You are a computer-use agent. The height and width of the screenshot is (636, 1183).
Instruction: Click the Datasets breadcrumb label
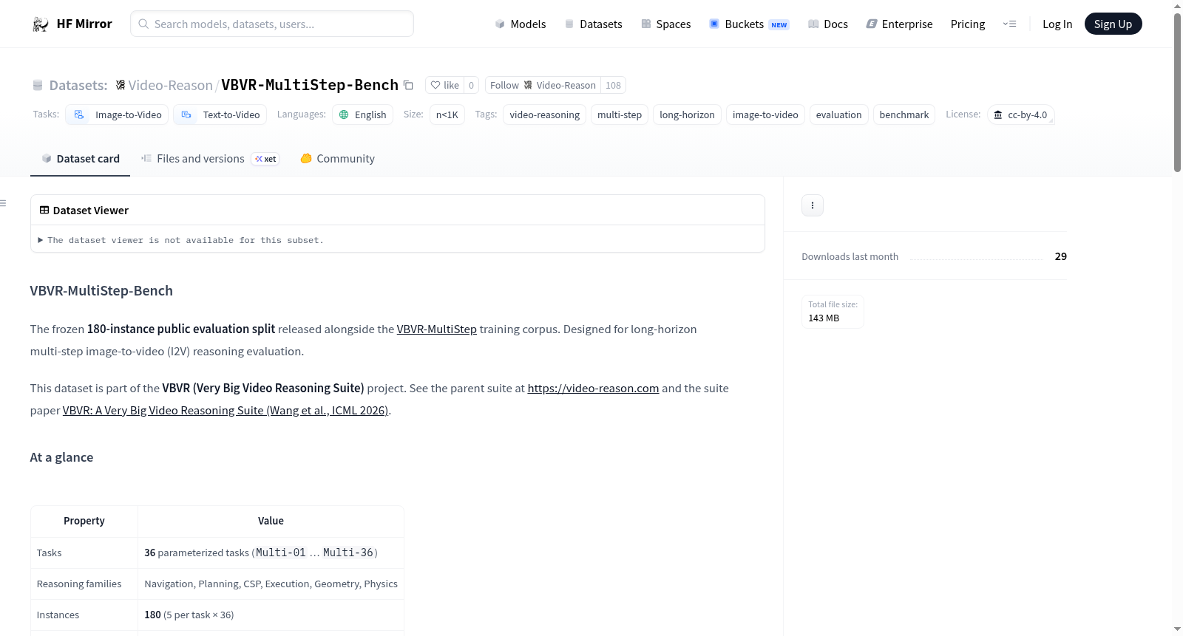pyautogui.click(x=78, y=86)
